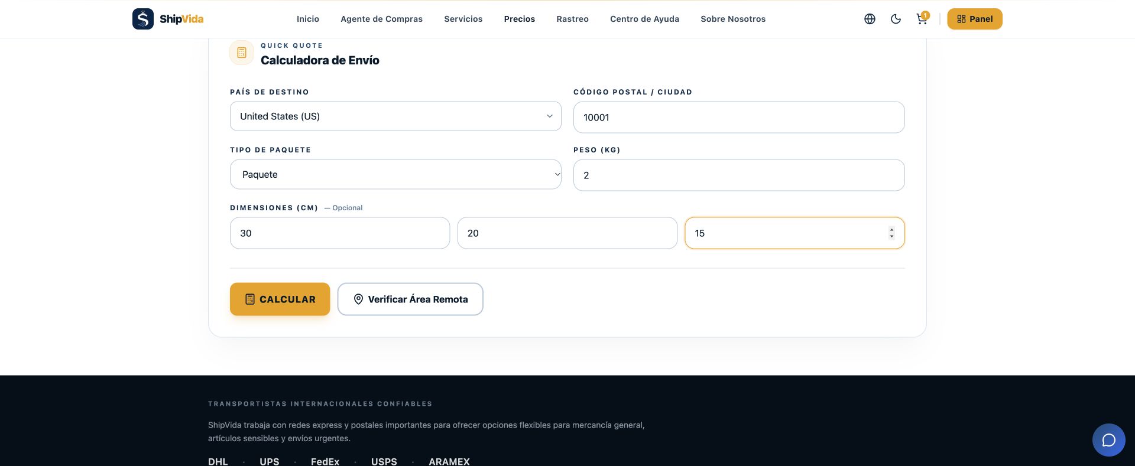Click the first dimension field showing 30
This screenshot has height=466, width=1135.
click(x=340, y=233)
